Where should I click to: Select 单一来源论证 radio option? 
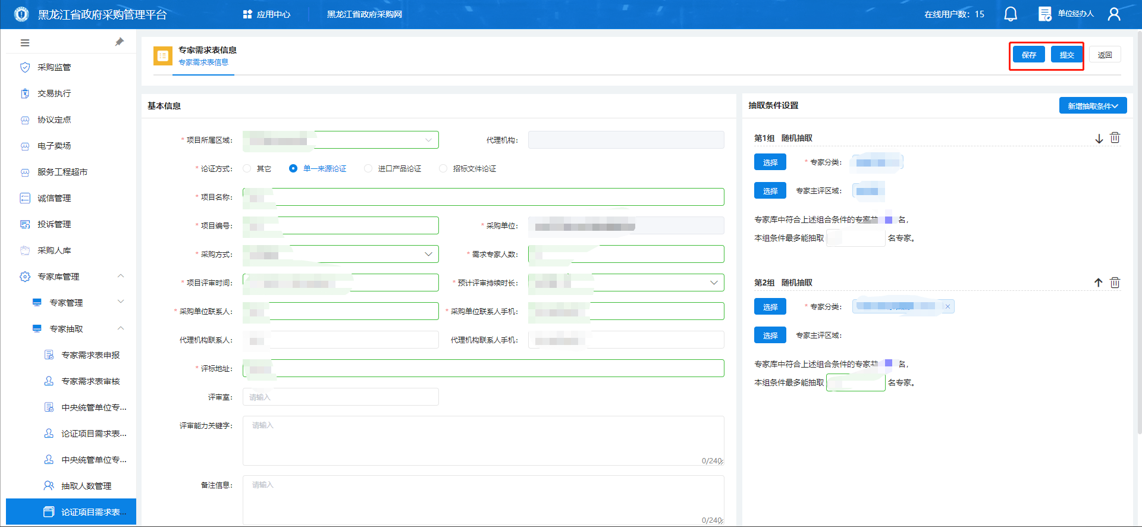pyautogui.click(x=293, y=168)
